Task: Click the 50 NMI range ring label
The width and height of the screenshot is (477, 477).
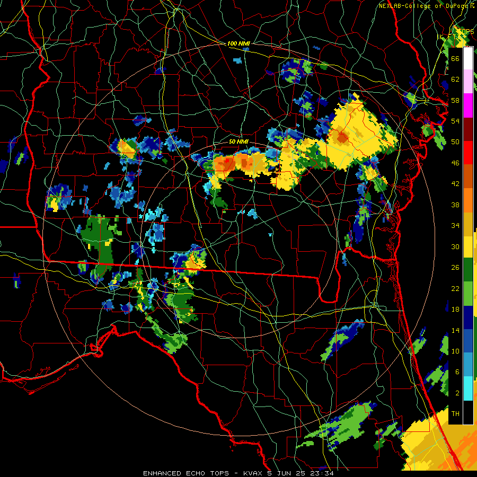Action: point(238,142)
